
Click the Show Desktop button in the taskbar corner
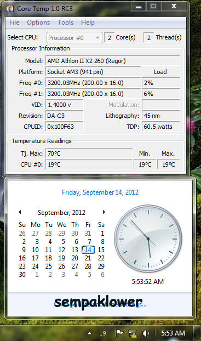click(x=197, y=333)
